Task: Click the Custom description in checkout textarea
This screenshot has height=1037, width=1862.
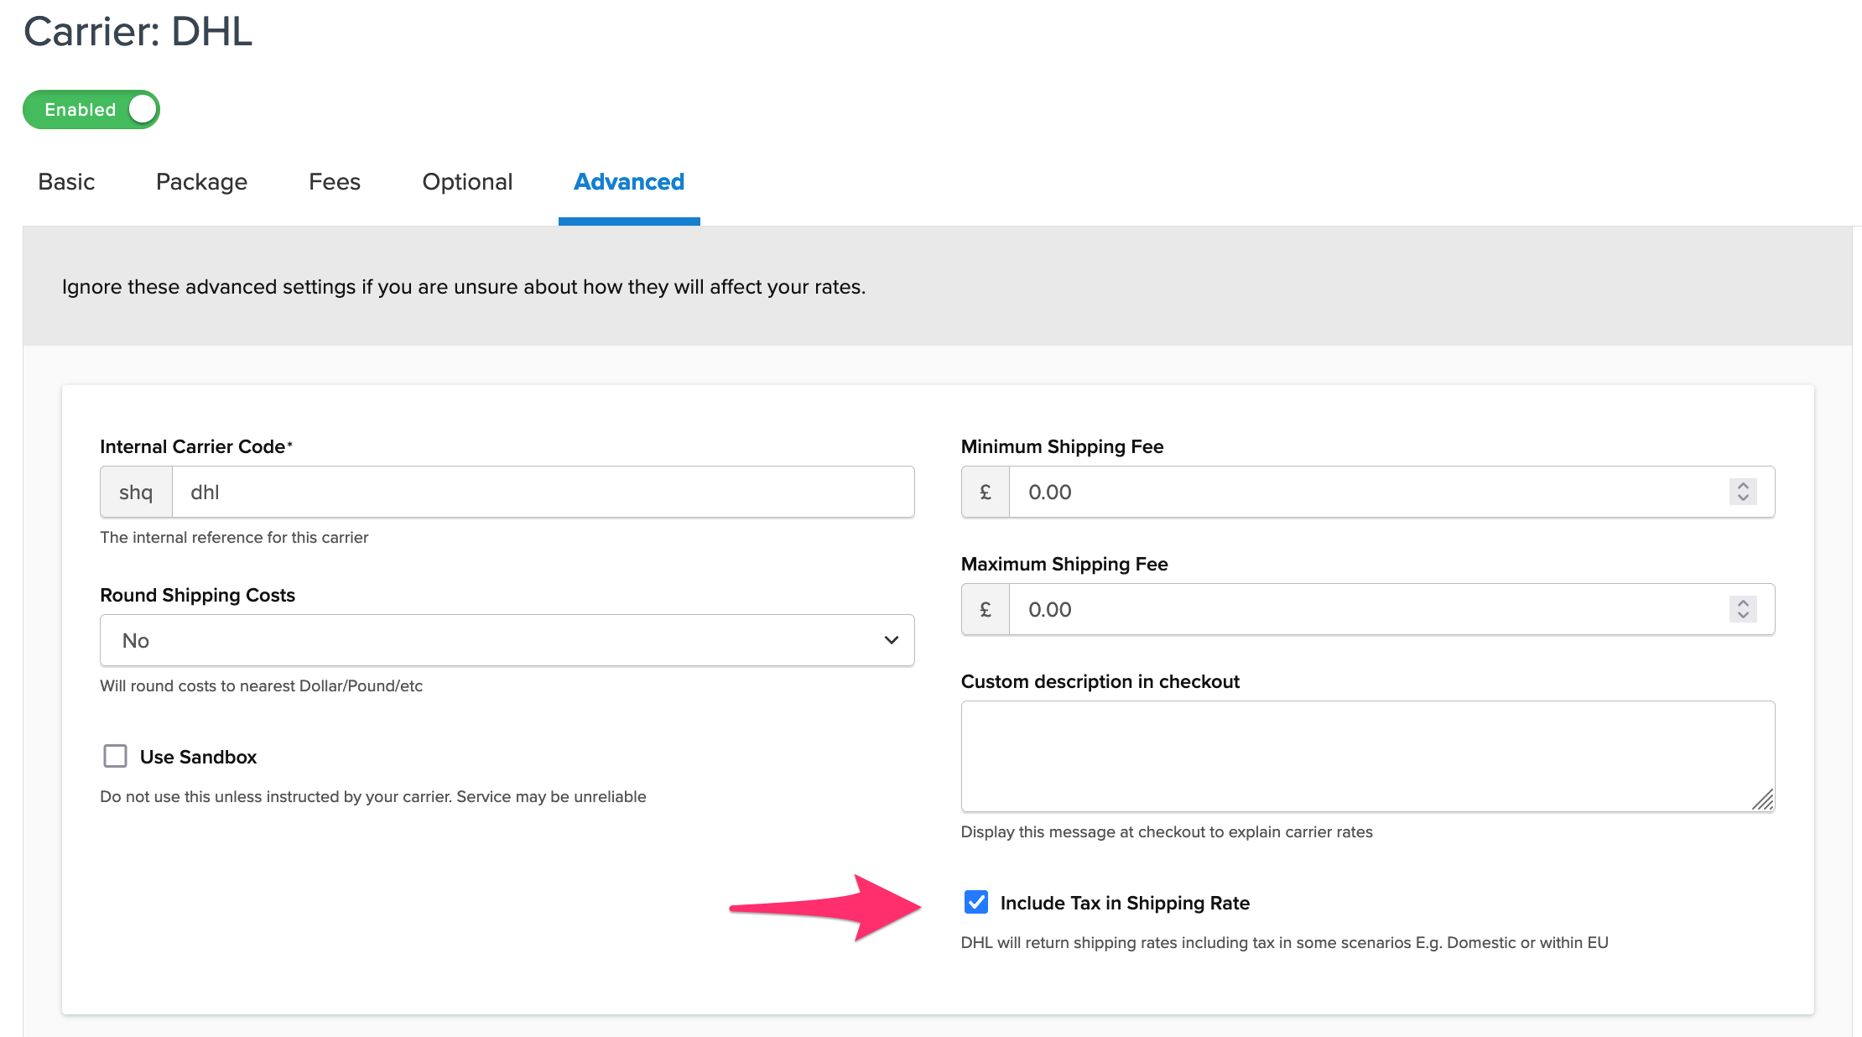Action: point(1367,755)
